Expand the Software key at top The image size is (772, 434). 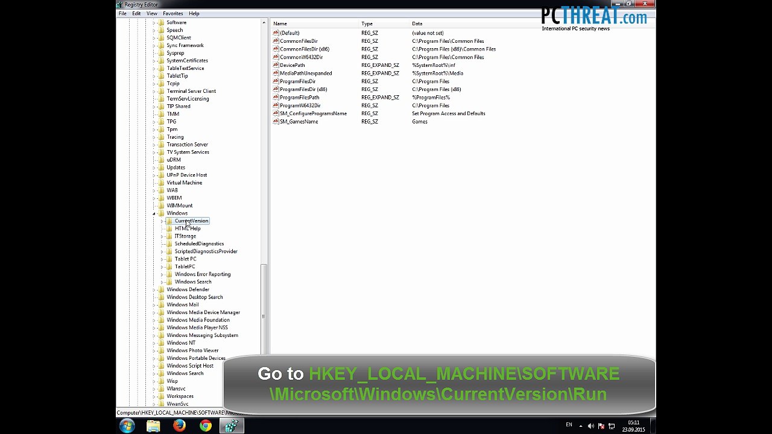[154, 23]
